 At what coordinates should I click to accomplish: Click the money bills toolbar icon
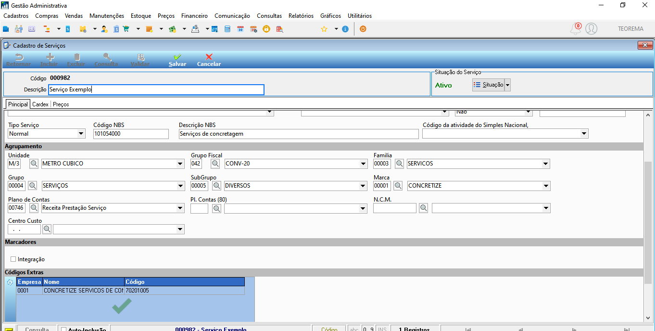pos(172,29)
